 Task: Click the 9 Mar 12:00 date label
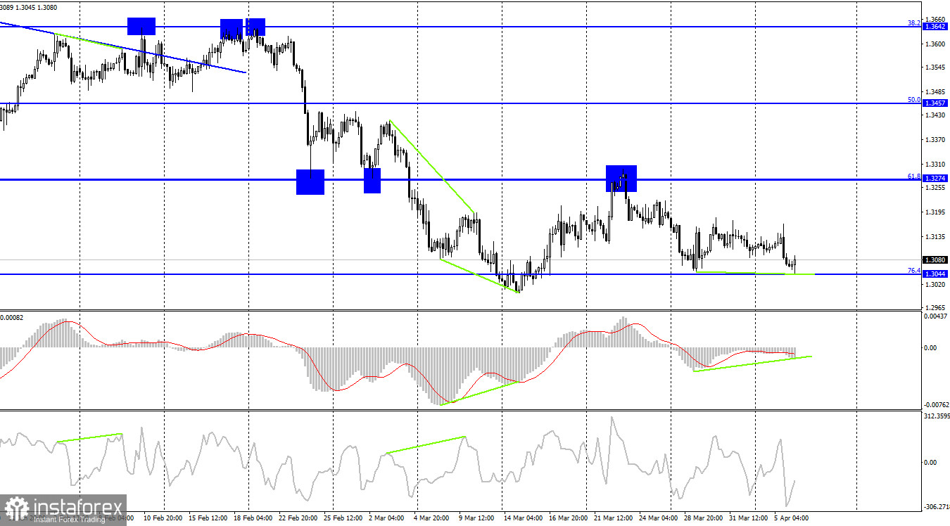[x=476, y=519]
